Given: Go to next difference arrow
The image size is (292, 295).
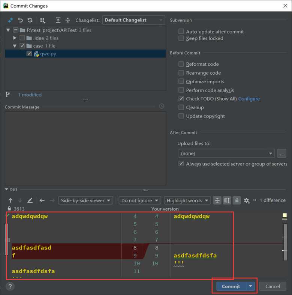Looking at the screenshot, I should coord(20,200).
